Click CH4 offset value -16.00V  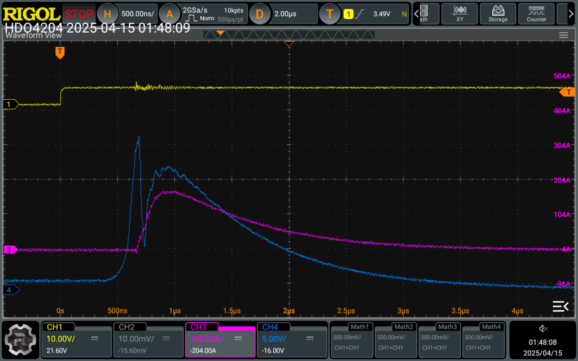(x=273, y=351)
